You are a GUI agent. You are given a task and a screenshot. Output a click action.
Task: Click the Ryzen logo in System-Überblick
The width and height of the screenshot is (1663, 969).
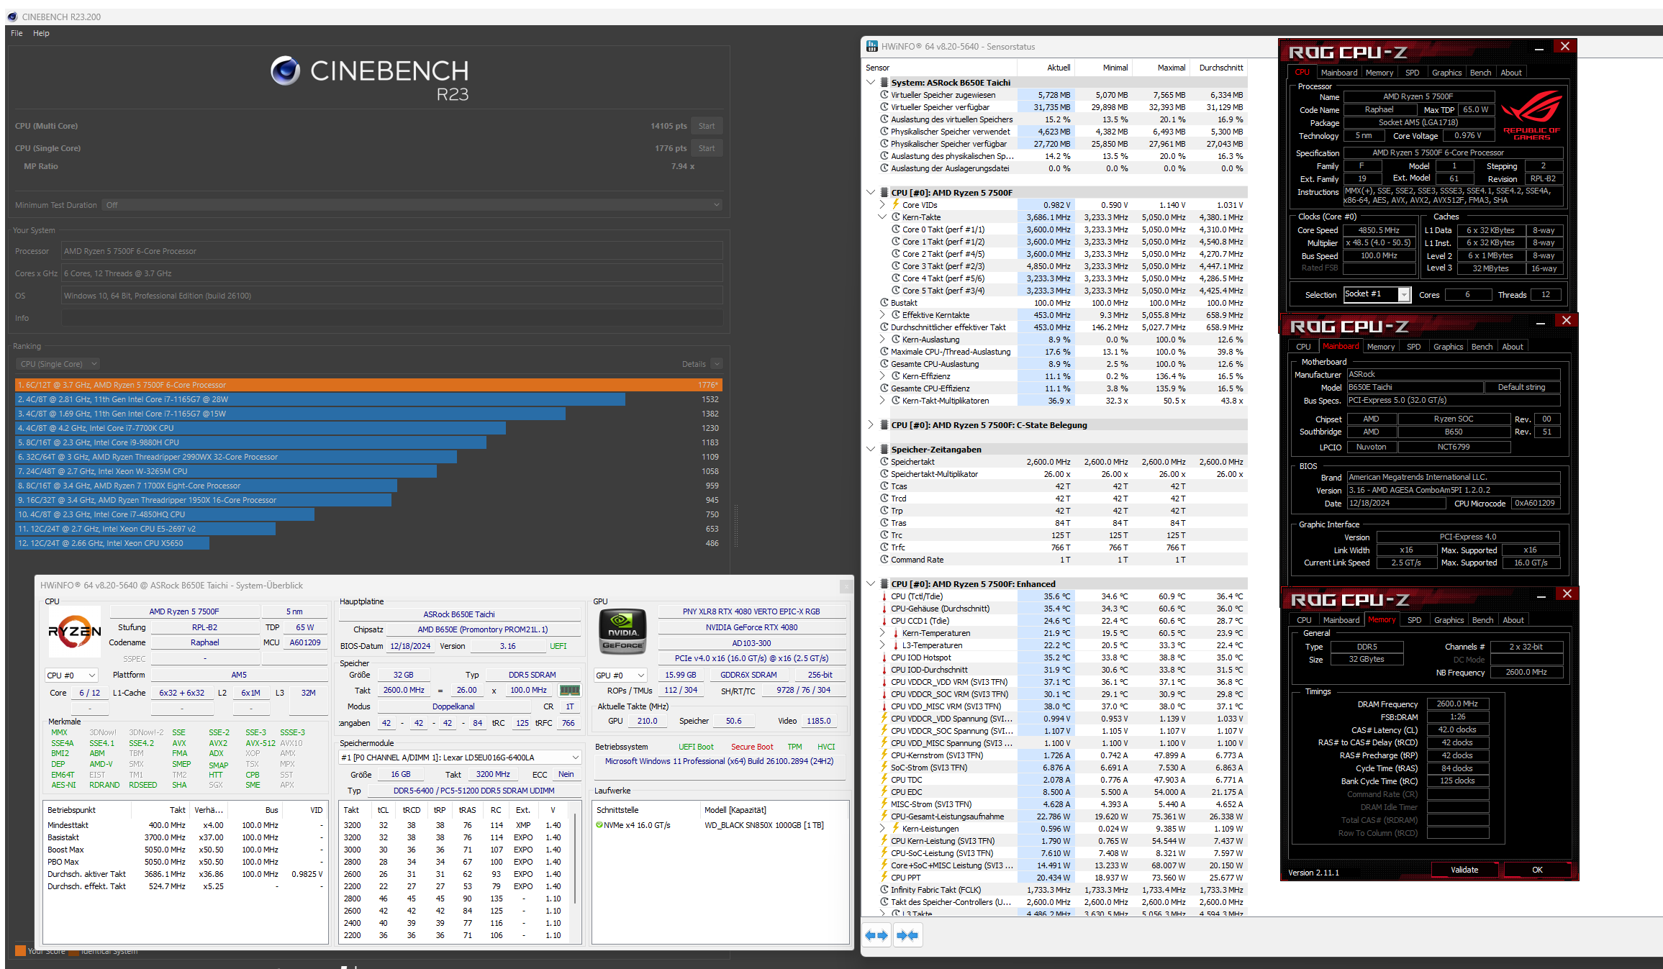(x=75, y=632)
